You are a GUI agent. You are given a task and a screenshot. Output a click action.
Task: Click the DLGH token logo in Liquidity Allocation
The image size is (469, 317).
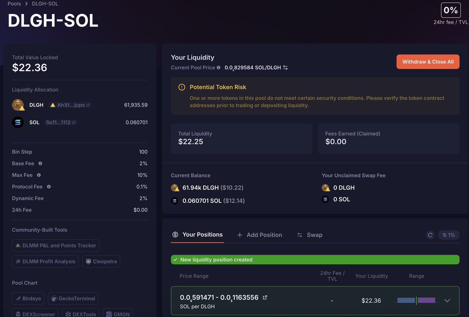pos(18,105)
